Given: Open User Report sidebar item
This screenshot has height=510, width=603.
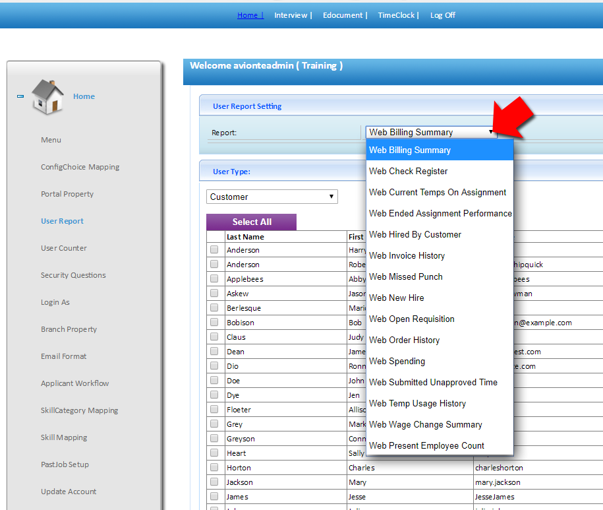Looking at the screenshot, I should 63,221.
